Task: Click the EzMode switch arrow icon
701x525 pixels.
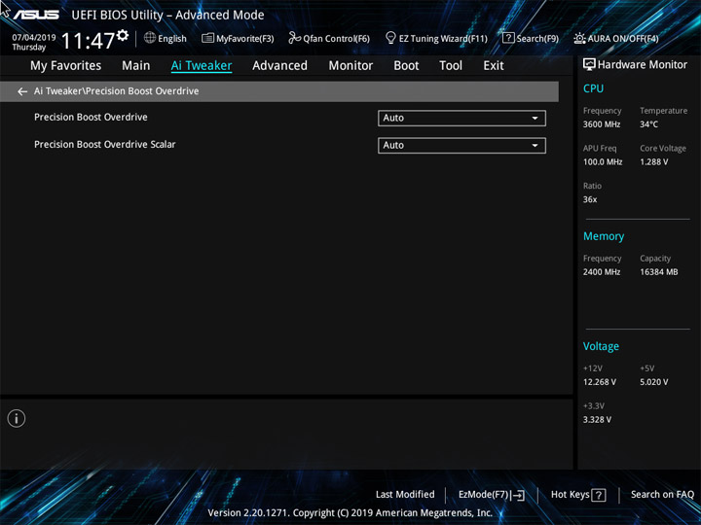Action: pyautogui.click(x=517, y=495)
